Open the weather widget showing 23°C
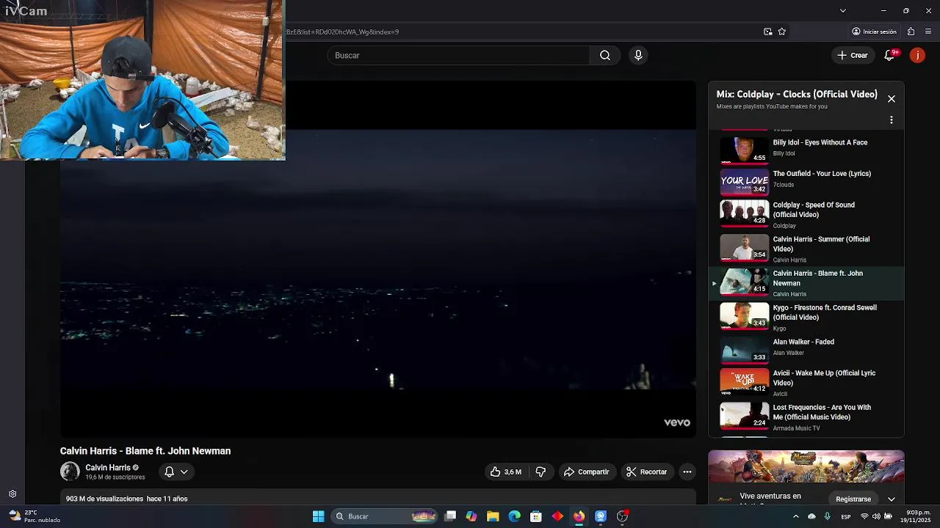The height and width of the screenshot is (528, 940). (x=35, y=516)
